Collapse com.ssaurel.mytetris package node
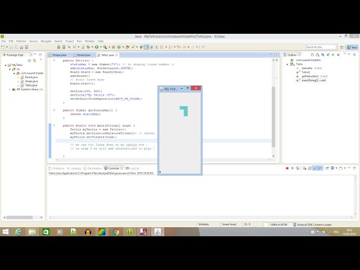Viewport: 360px width, 270px height. (x=14, y=73)
